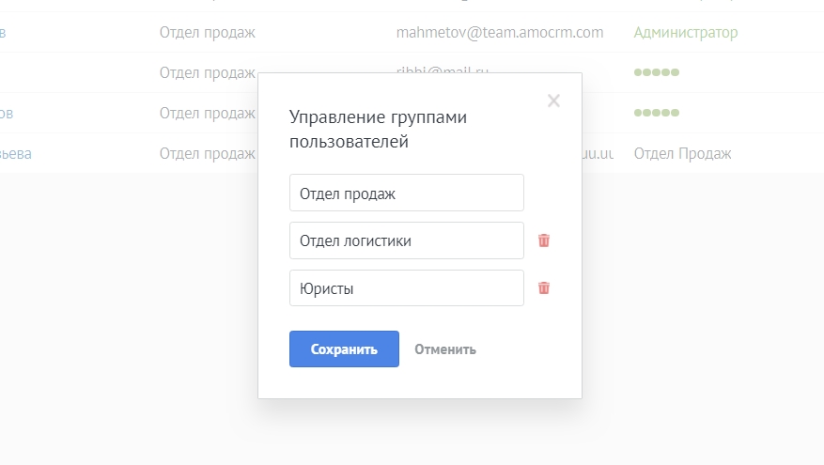
Task: Click the green dots in the ribbi@mail.ru row
Action: pos(657,72)
